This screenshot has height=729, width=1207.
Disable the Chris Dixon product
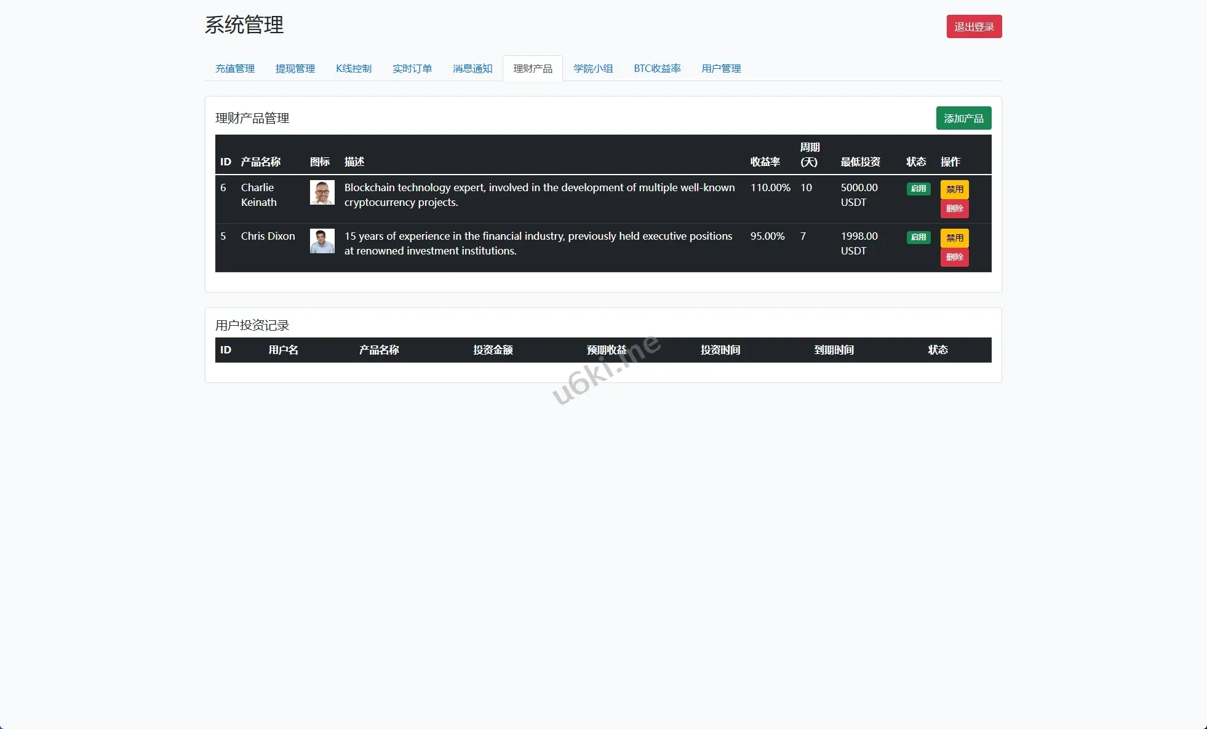[954, 238]
